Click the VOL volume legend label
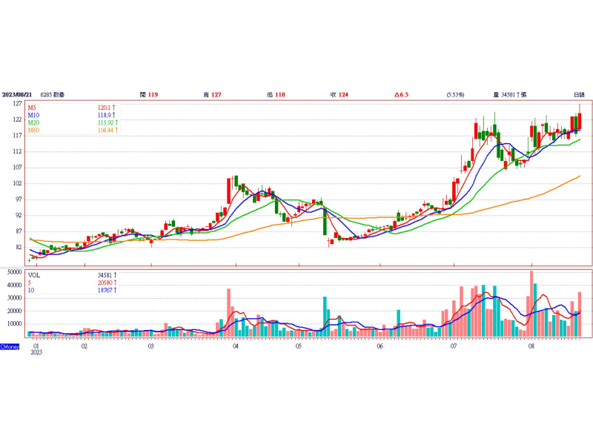 (x=34, y=274)
